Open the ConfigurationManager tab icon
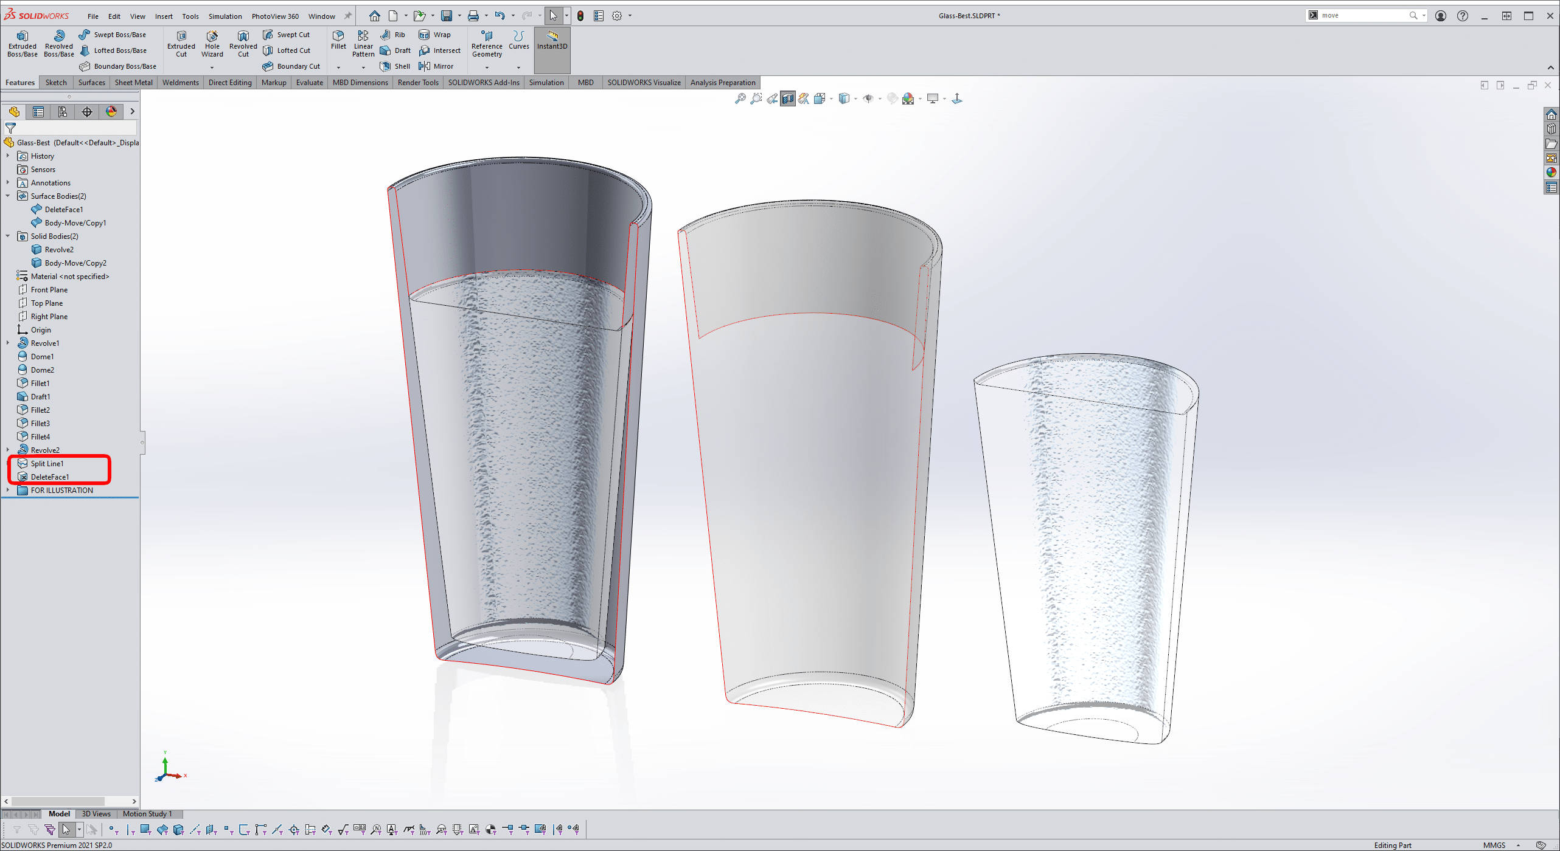 pyautogui.click(x=63, y=112)
